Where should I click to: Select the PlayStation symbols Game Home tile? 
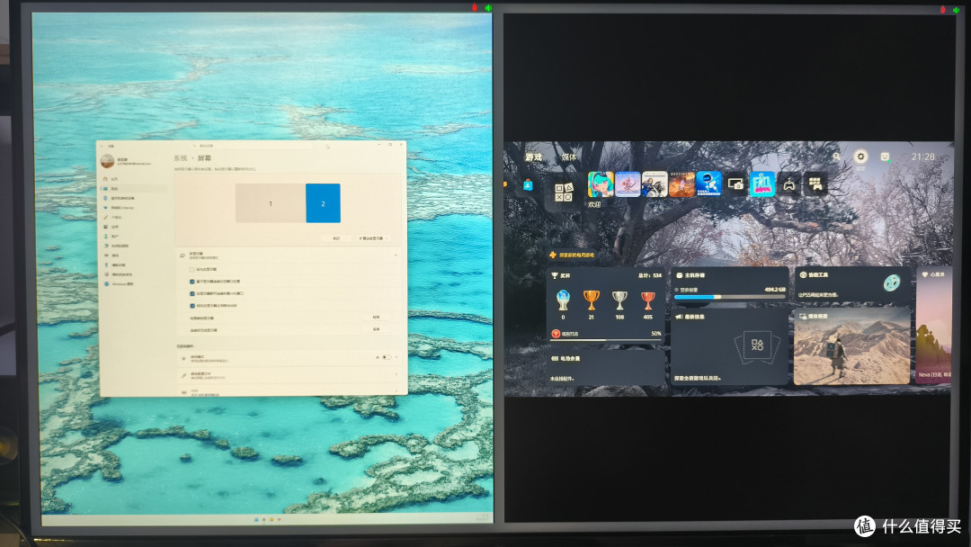[563, 192]
